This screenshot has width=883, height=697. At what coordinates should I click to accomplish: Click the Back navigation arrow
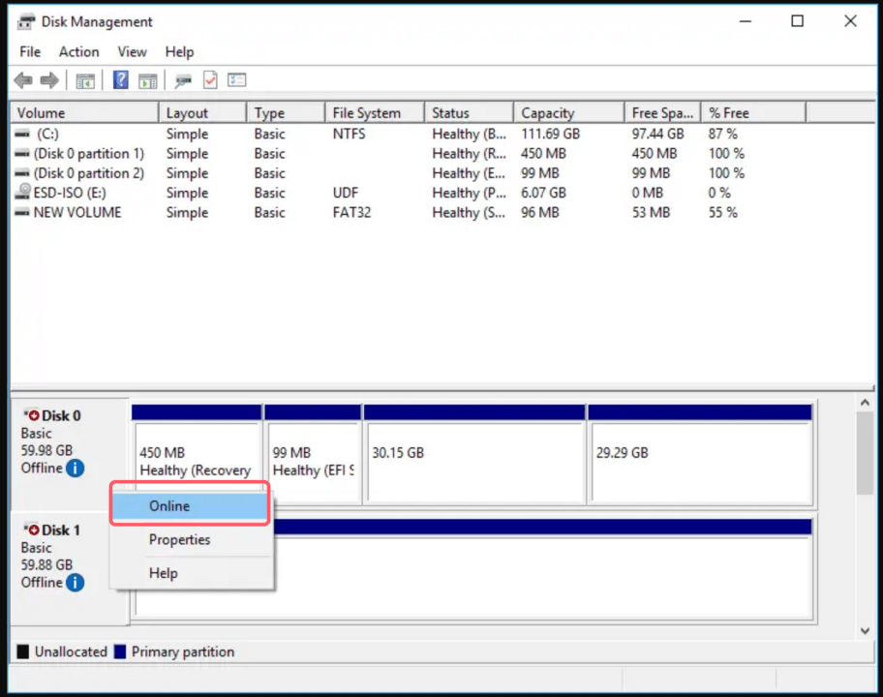[x=22, y=79]
